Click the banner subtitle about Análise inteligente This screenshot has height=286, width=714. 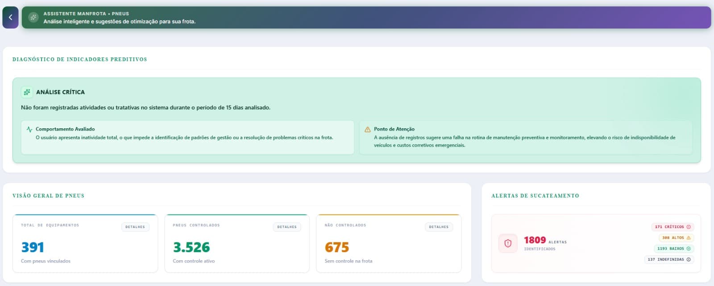(x=119, y=21)
